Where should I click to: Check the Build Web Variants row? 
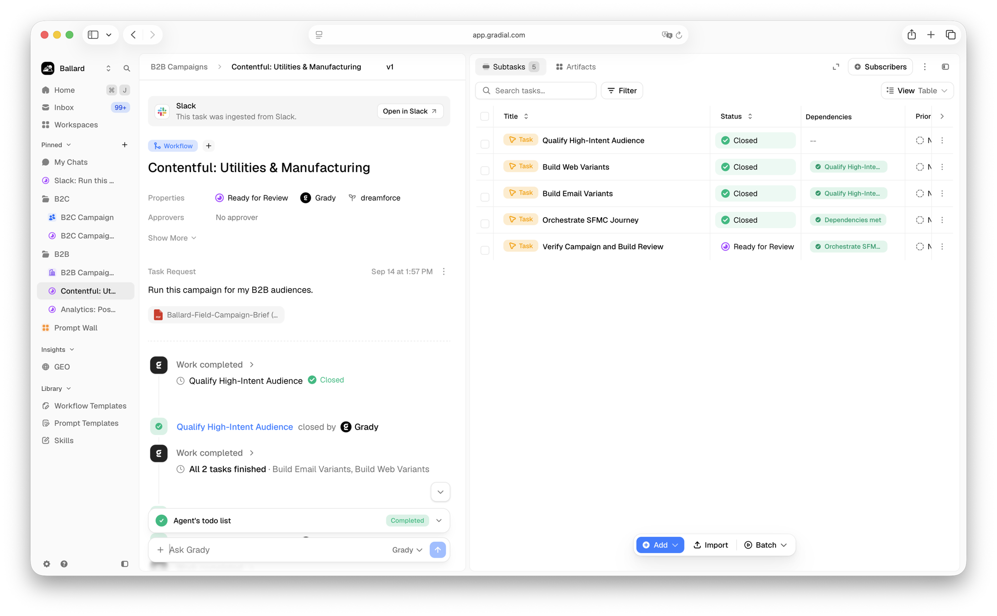(485, 170)
